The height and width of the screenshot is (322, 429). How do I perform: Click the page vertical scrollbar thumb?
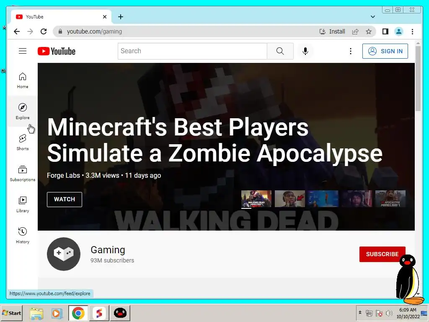(418, 78)
